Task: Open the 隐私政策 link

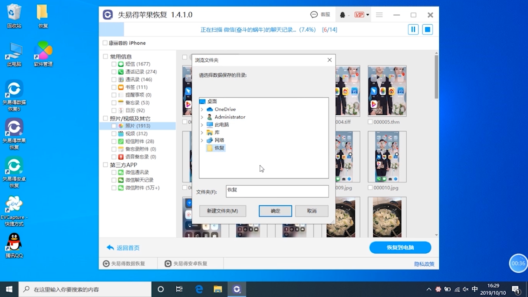Action: point(424,264)
